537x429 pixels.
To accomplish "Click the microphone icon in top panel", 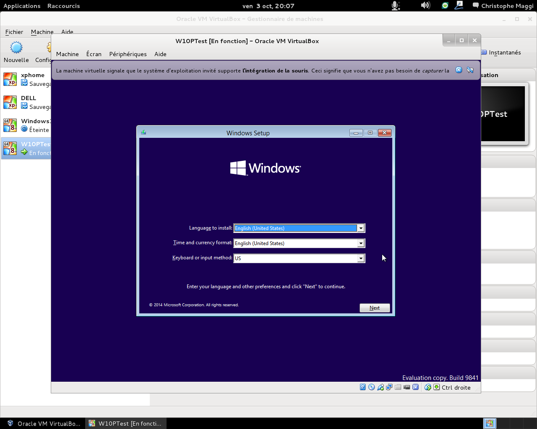I will click(395, 5).
